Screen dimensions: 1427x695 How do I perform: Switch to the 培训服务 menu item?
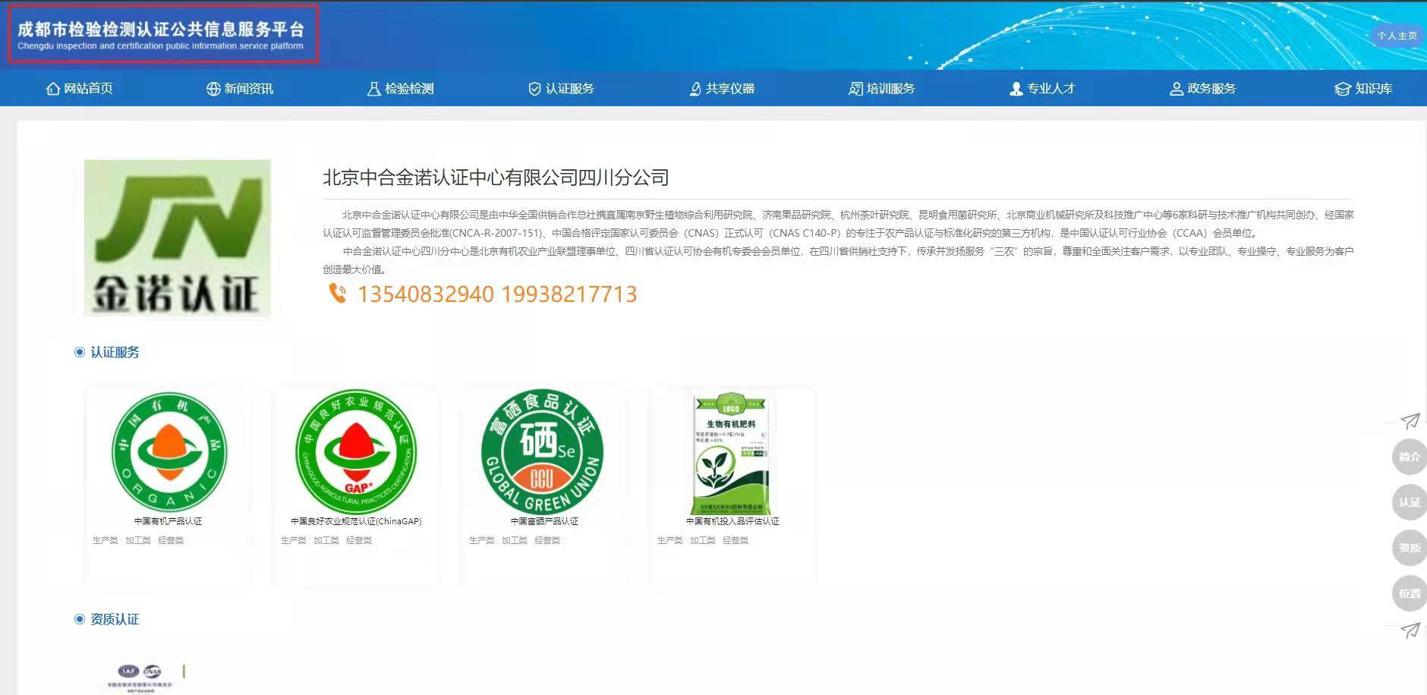[x=882, y=88]
